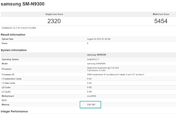Click the ARM implementer Processor ID value
The height and width of the screenshot is (114, 176).
116,75
